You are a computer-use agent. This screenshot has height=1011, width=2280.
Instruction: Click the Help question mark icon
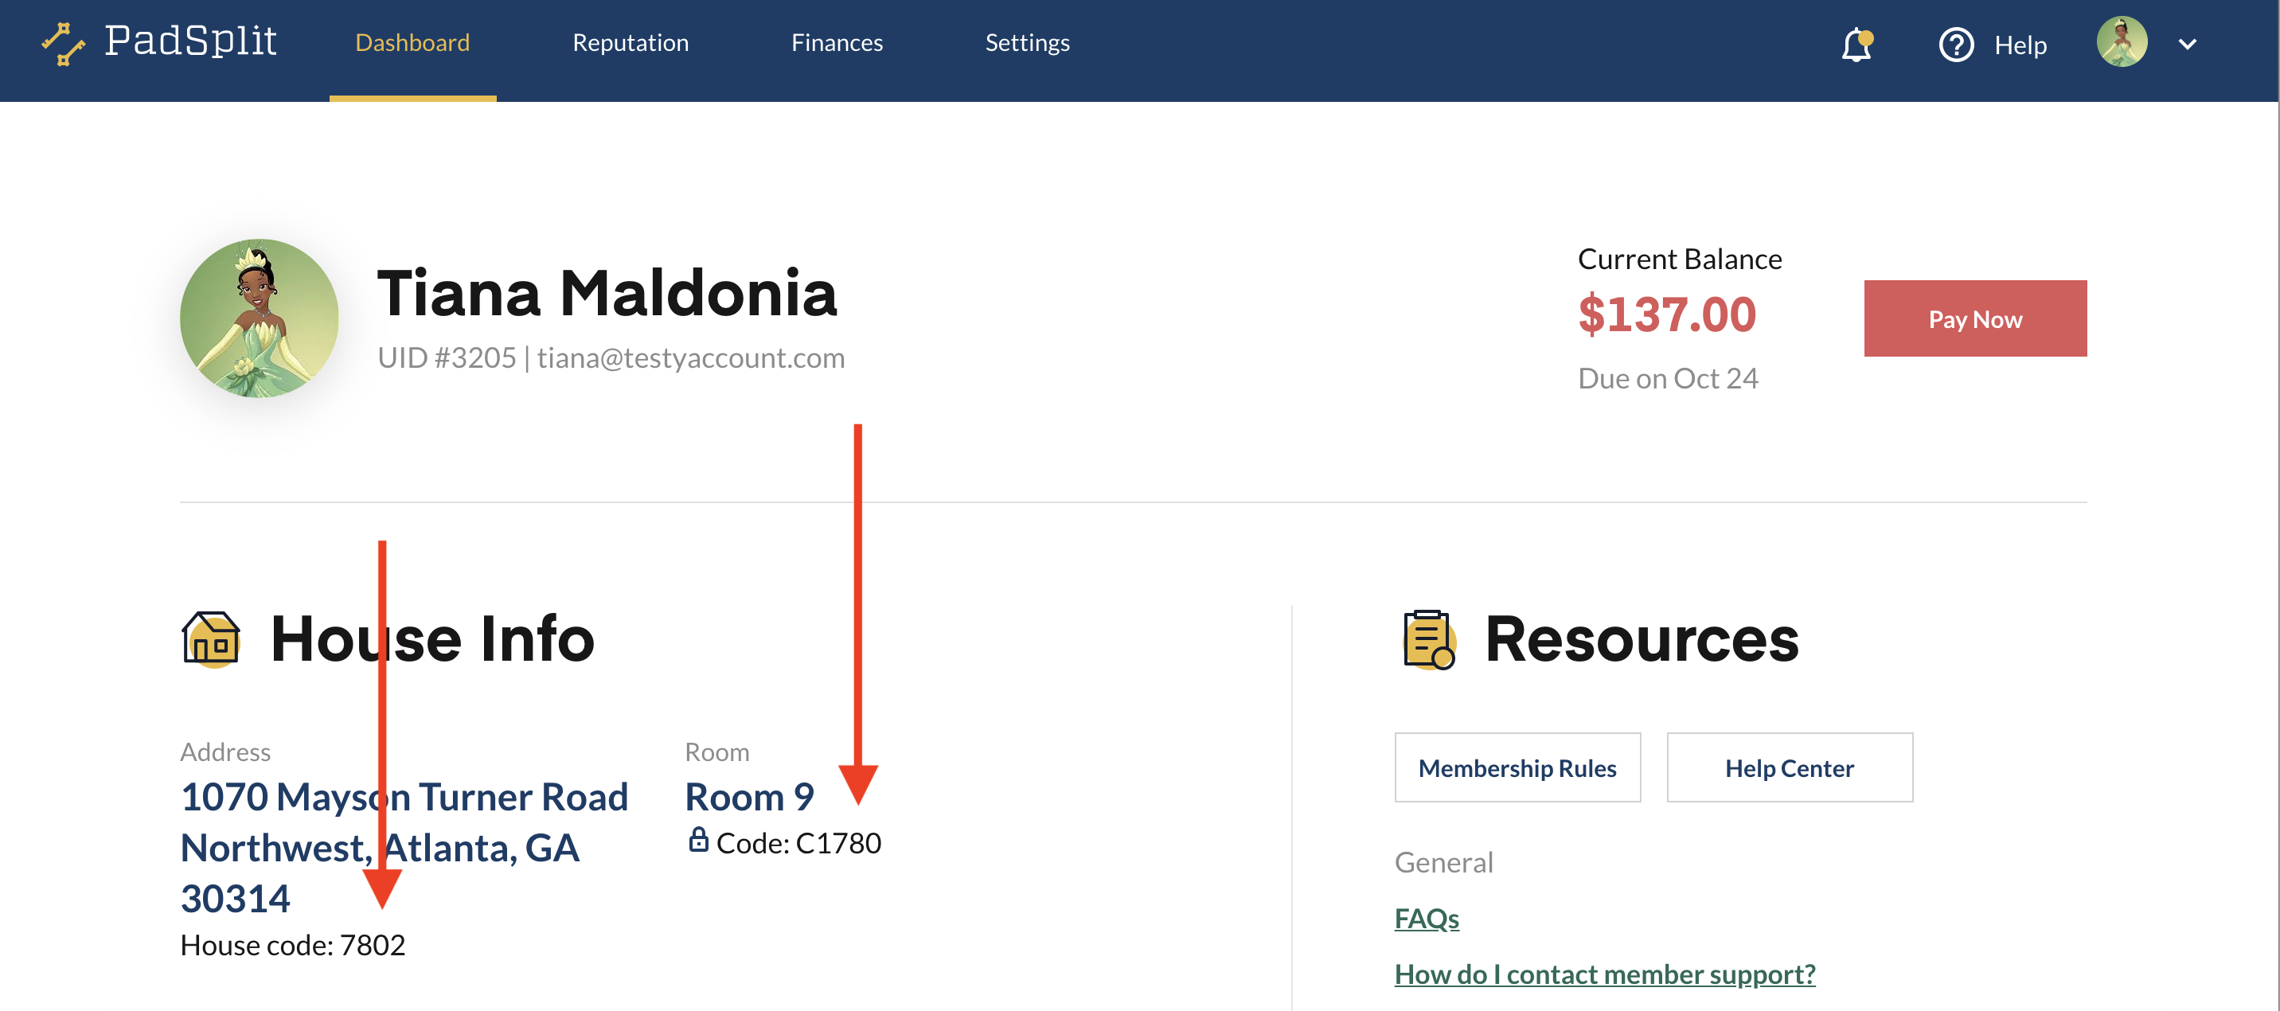pyautogui.click(x=1956, y=45)
